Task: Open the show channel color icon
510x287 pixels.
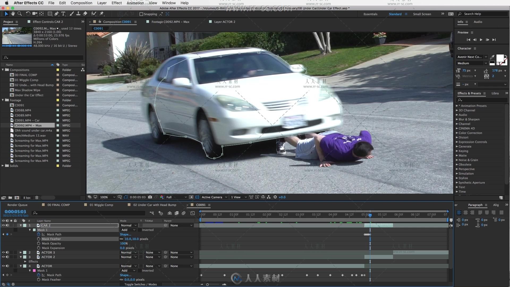Action: point(162,197)
